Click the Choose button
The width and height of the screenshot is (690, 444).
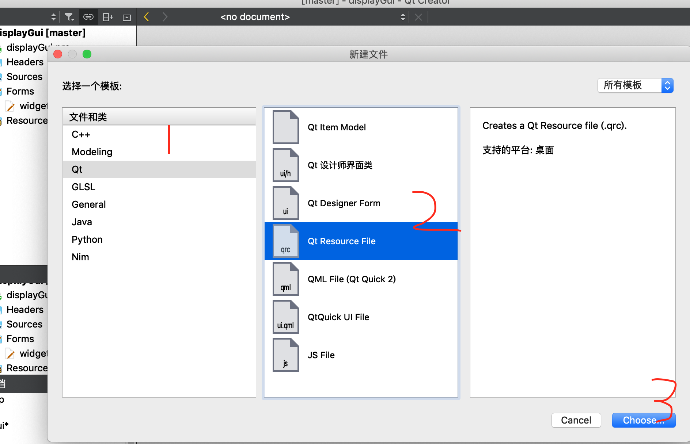coord(644,420)
